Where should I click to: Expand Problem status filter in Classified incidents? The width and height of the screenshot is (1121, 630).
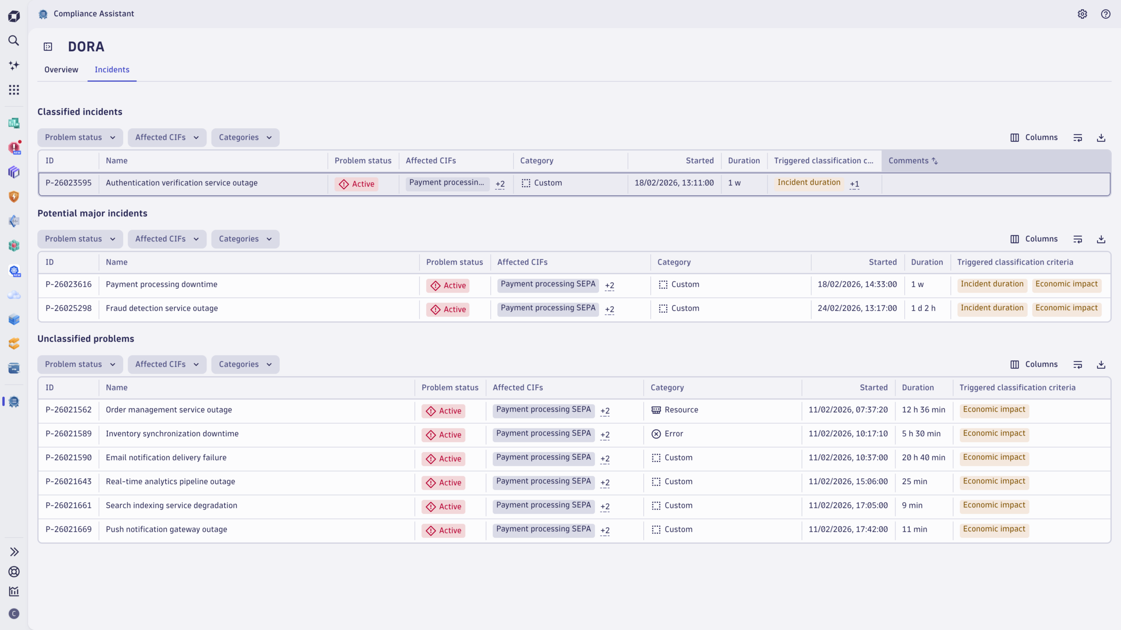(x=80, y=137)
